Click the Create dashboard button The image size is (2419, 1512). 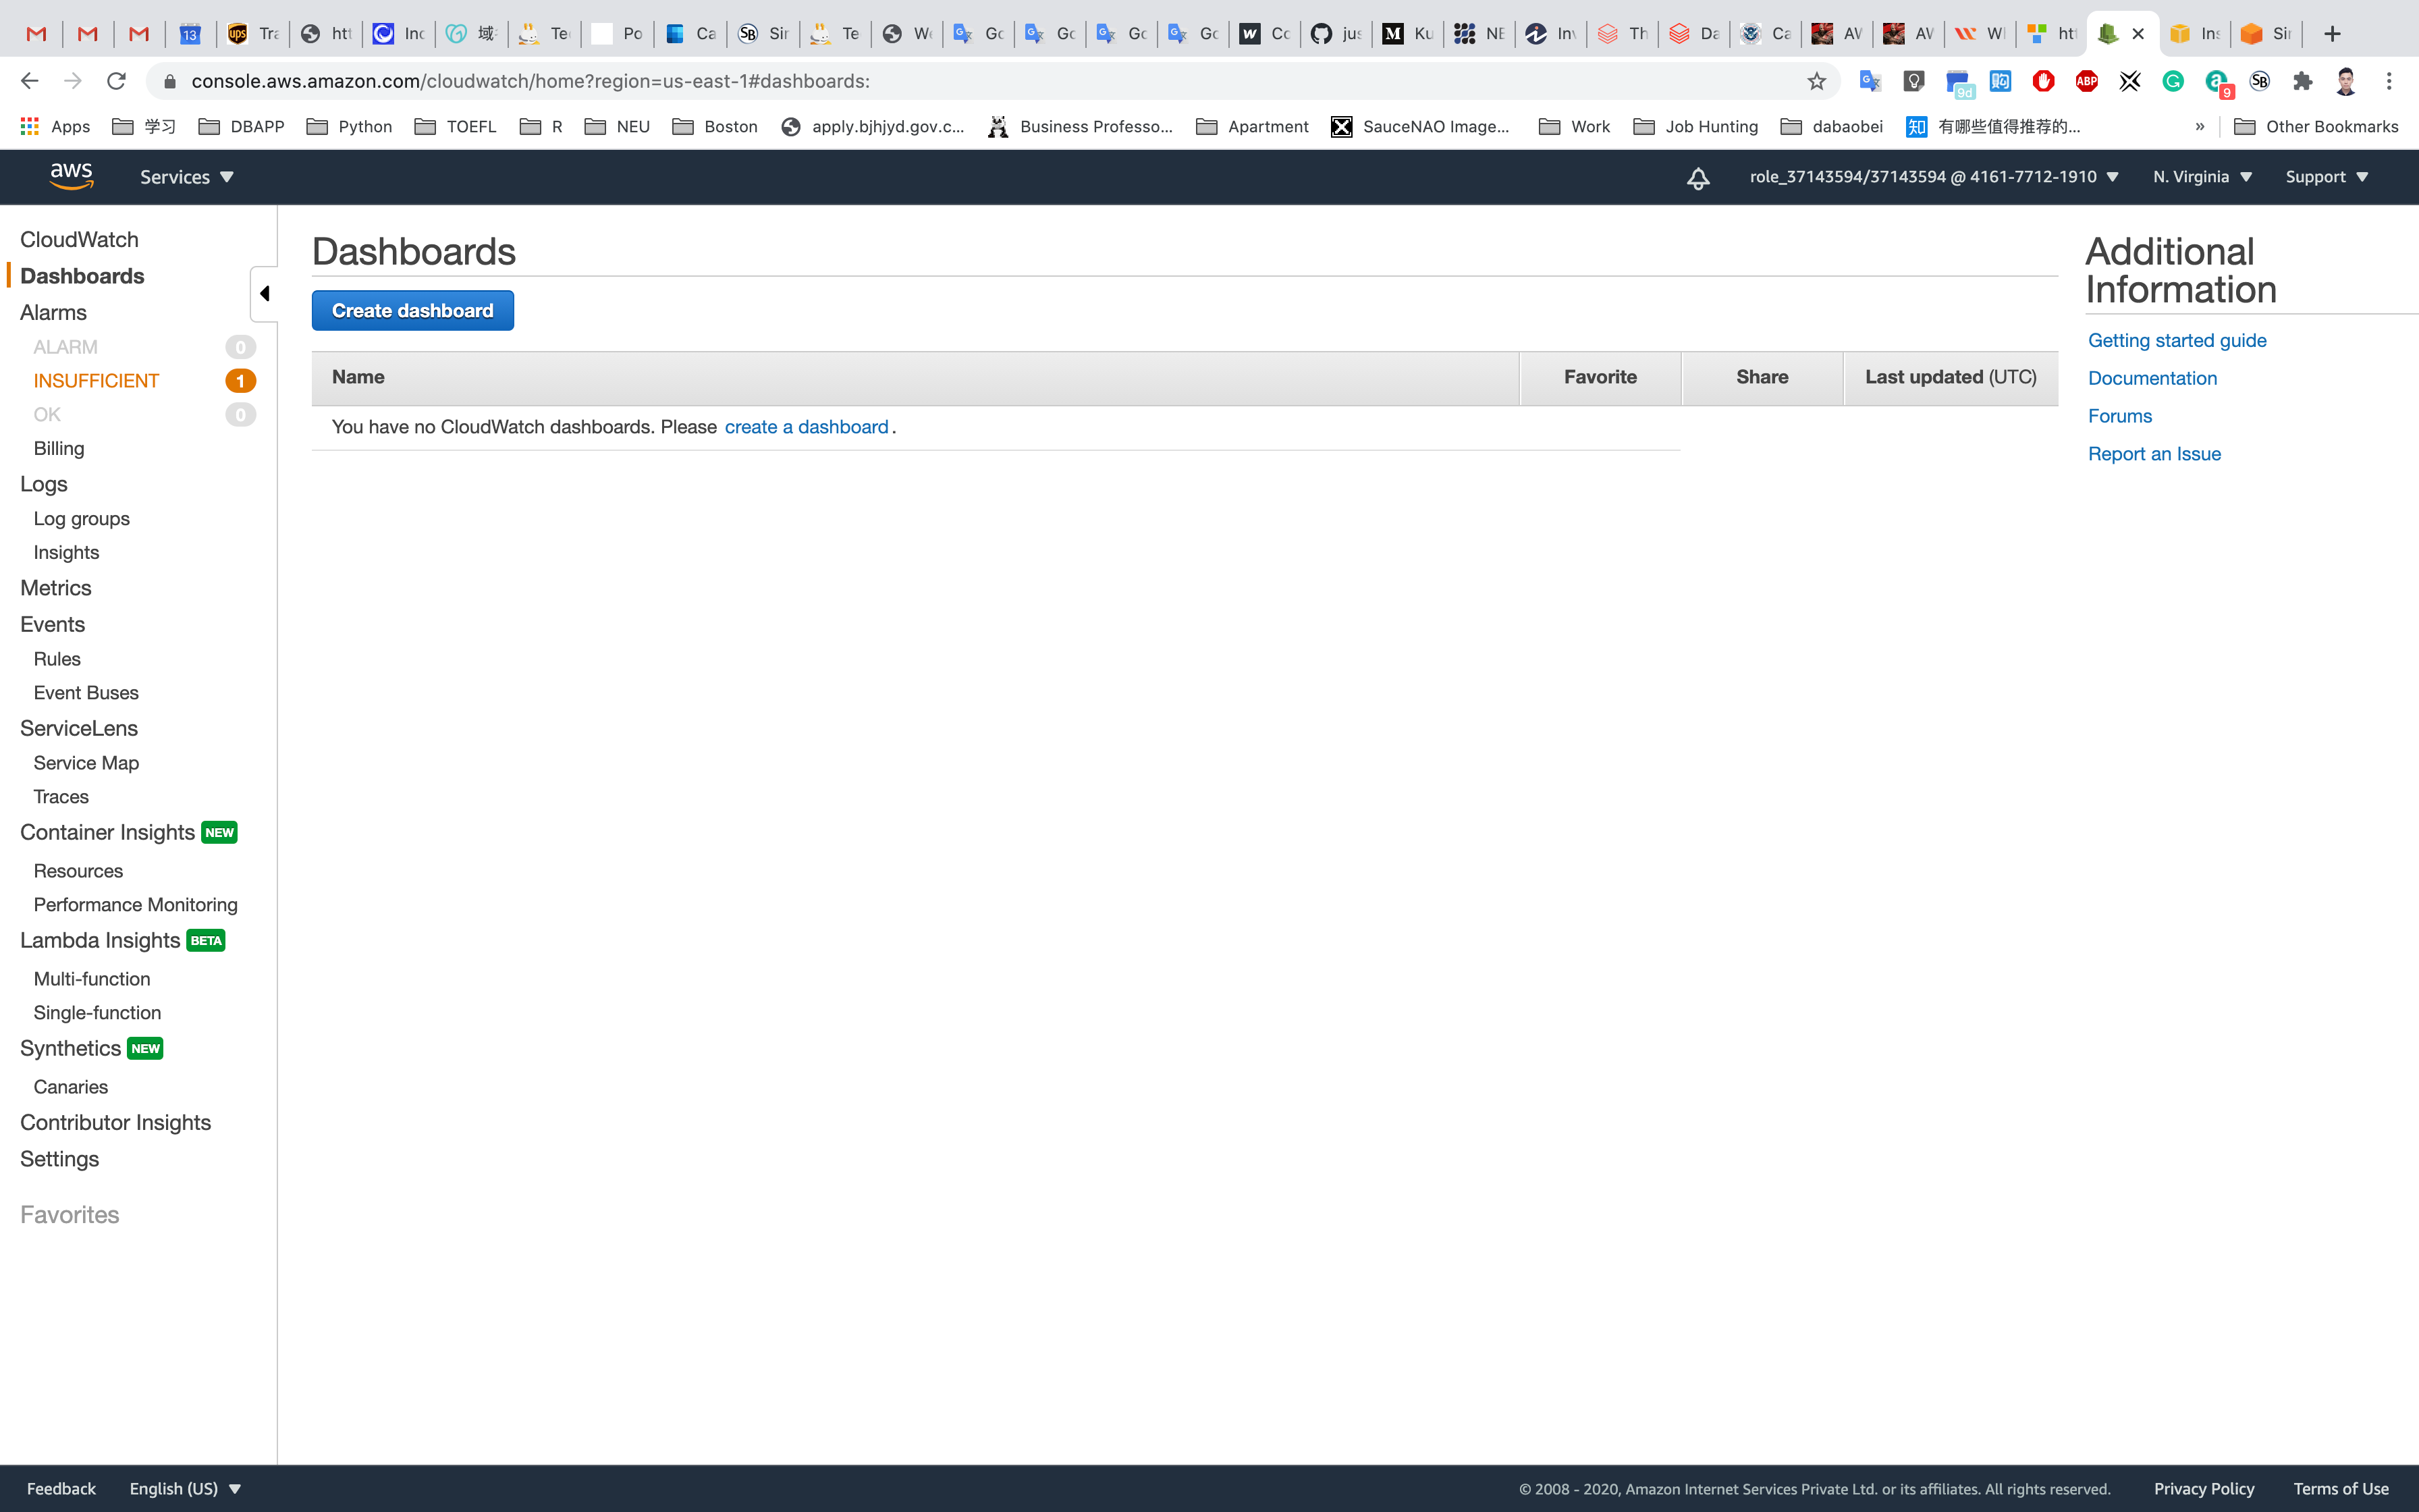click(412, 311)
